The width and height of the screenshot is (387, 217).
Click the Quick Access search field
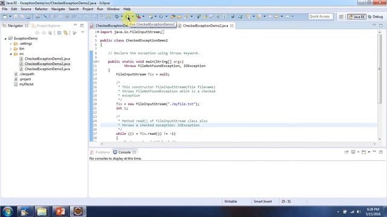coord(320,16)
